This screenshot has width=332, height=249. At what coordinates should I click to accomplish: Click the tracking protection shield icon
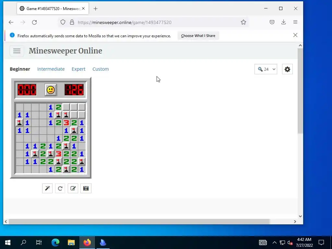(x=63, y=22)
